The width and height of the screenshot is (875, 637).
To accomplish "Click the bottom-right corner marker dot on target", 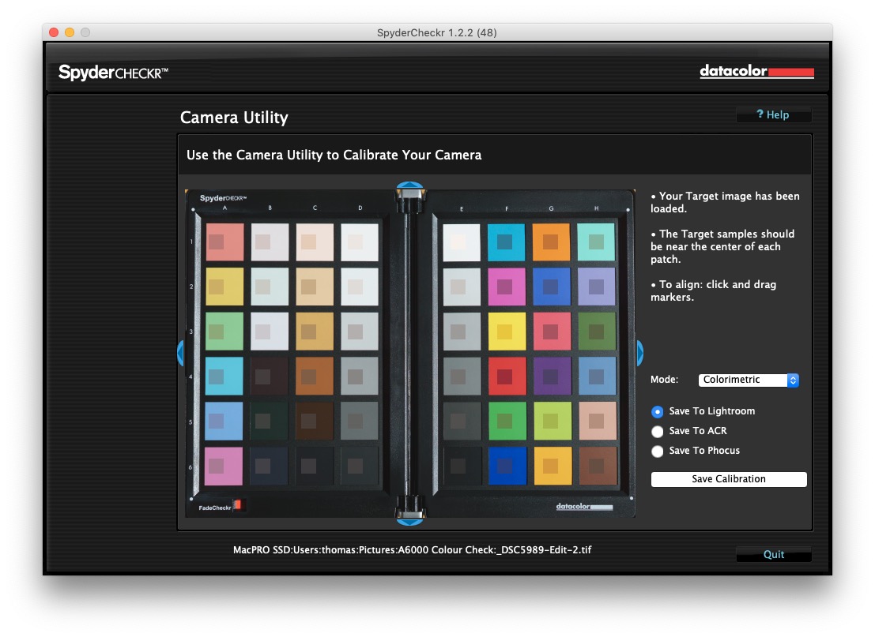I will tap(631, 498).
